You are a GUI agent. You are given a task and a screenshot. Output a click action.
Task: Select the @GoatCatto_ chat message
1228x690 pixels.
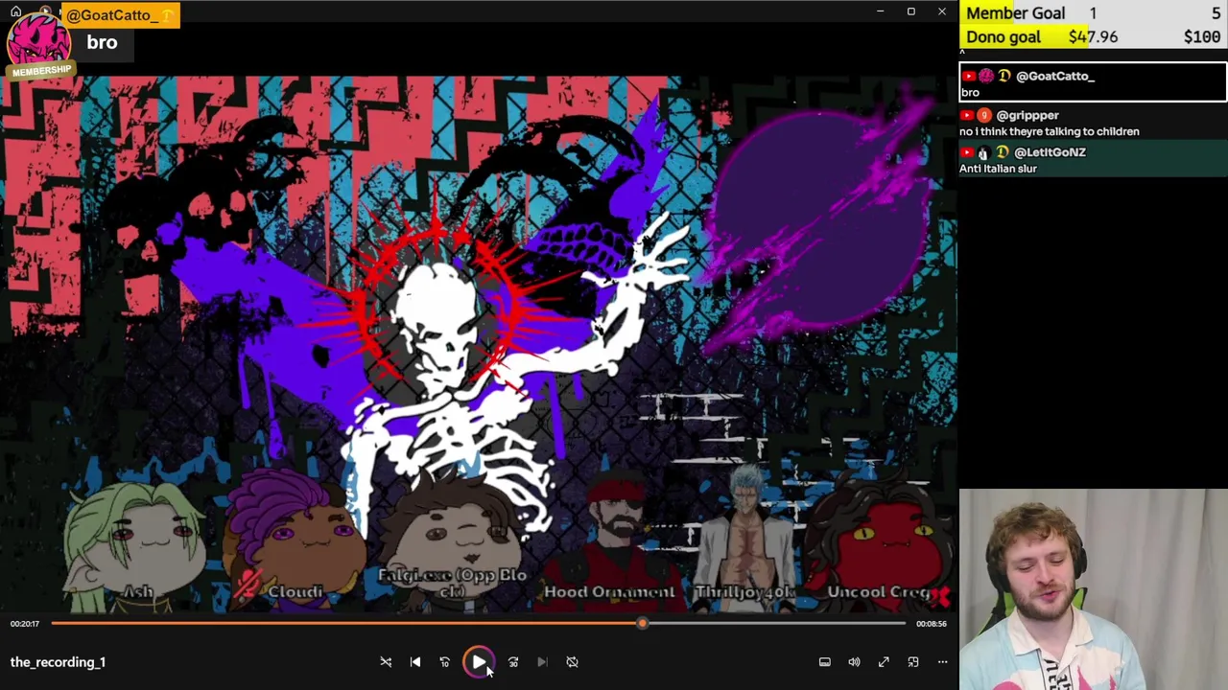pos(1093,82)
